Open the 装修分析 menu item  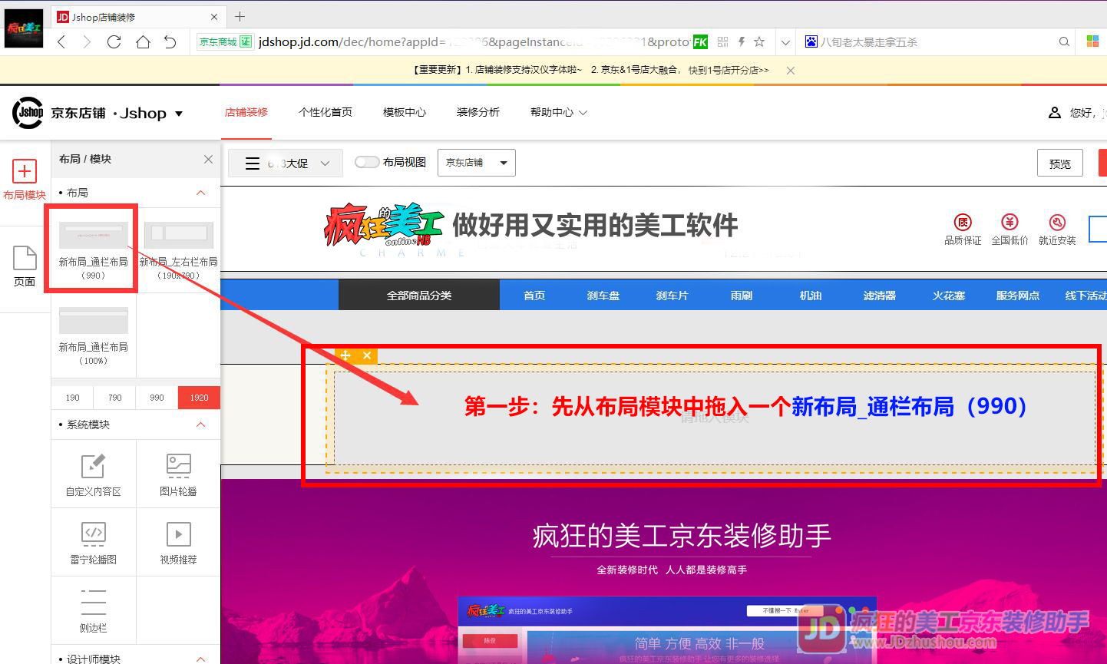coord(478,112)
